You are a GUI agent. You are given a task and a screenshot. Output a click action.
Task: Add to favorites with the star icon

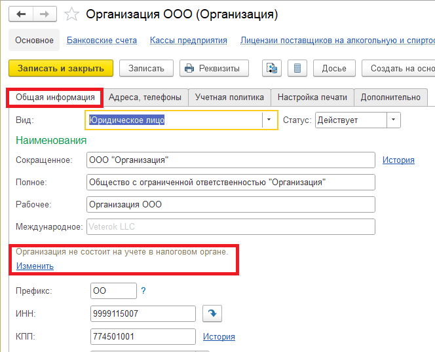pos(71,14)
